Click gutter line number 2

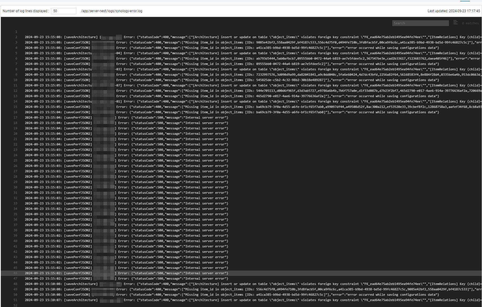pyautogui.click(x=16, y=37)
